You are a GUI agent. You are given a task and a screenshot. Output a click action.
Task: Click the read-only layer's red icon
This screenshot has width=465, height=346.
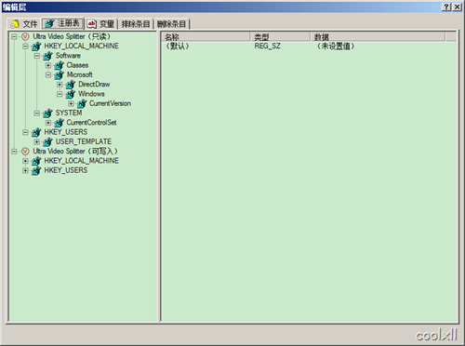pyautogui.click(x=25, y=37)
